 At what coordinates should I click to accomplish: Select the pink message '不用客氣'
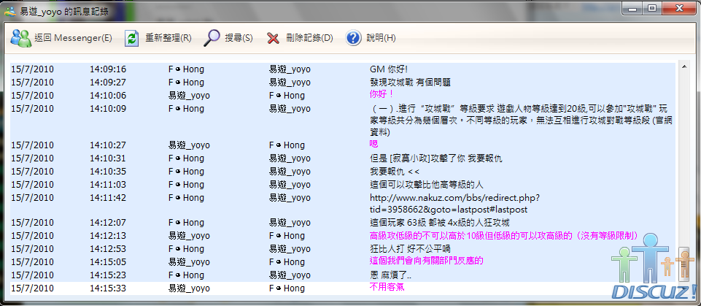click(387, 287)
